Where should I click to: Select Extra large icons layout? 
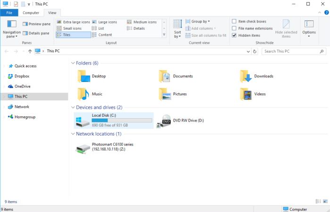[74, 22]
